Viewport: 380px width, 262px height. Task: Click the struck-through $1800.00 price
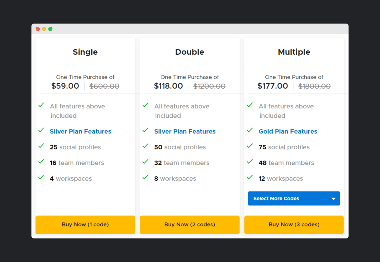(x=315, y=86)
